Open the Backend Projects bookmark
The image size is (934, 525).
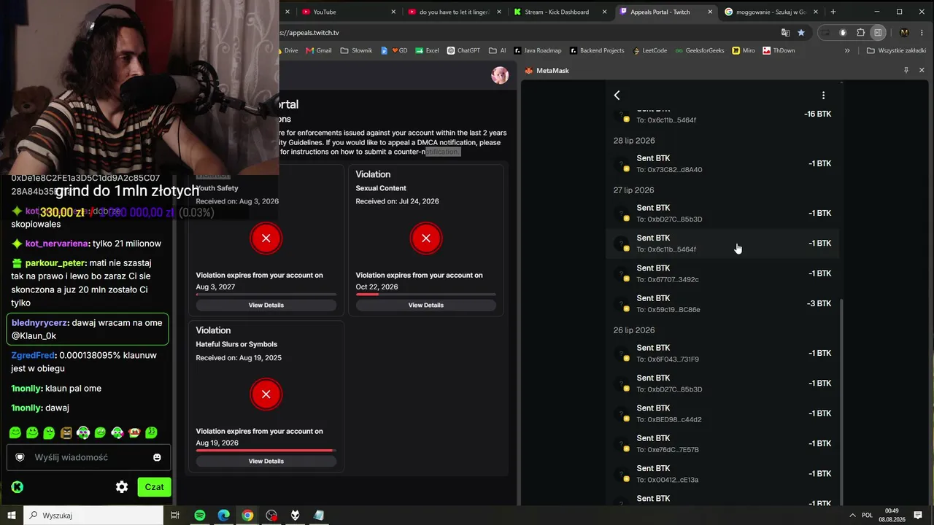[x=597, y=51]
